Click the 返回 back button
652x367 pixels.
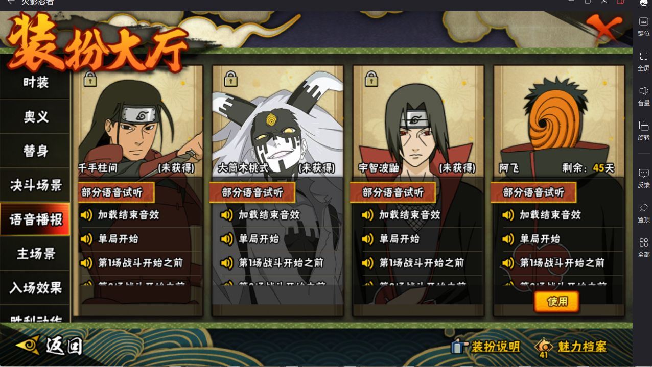pos(50,346)
